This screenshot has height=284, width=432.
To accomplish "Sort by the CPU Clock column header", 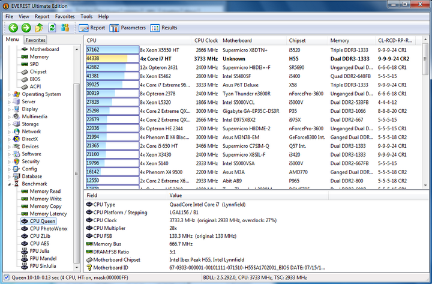I will (x=206, y=41).
